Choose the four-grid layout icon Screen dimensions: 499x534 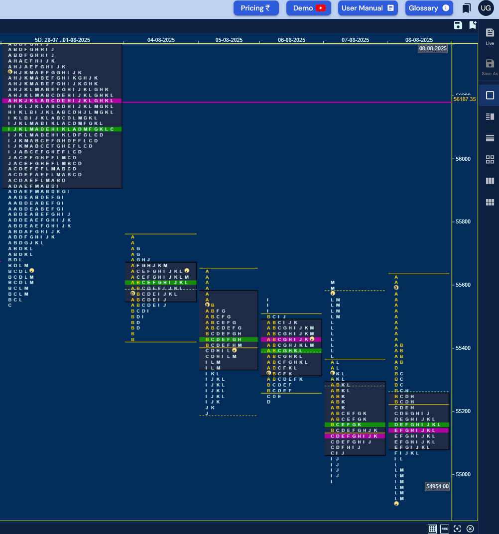[x=490, y=159]
